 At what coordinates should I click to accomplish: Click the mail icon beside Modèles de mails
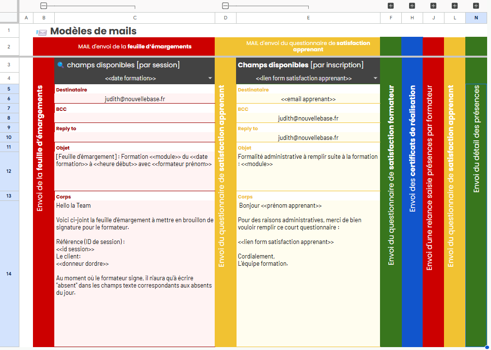(x=41, y=32)
